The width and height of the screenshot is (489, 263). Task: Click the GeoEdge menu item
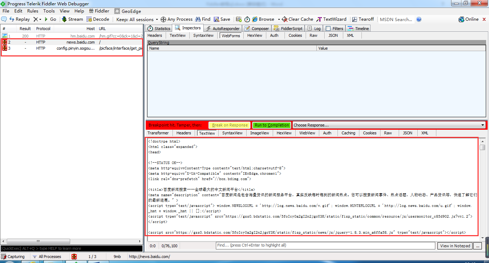click(x=128, y=11)
